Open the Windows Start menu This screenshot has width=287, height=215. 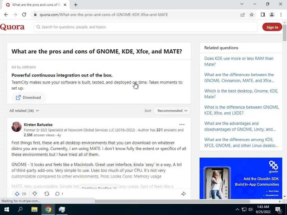7,209
